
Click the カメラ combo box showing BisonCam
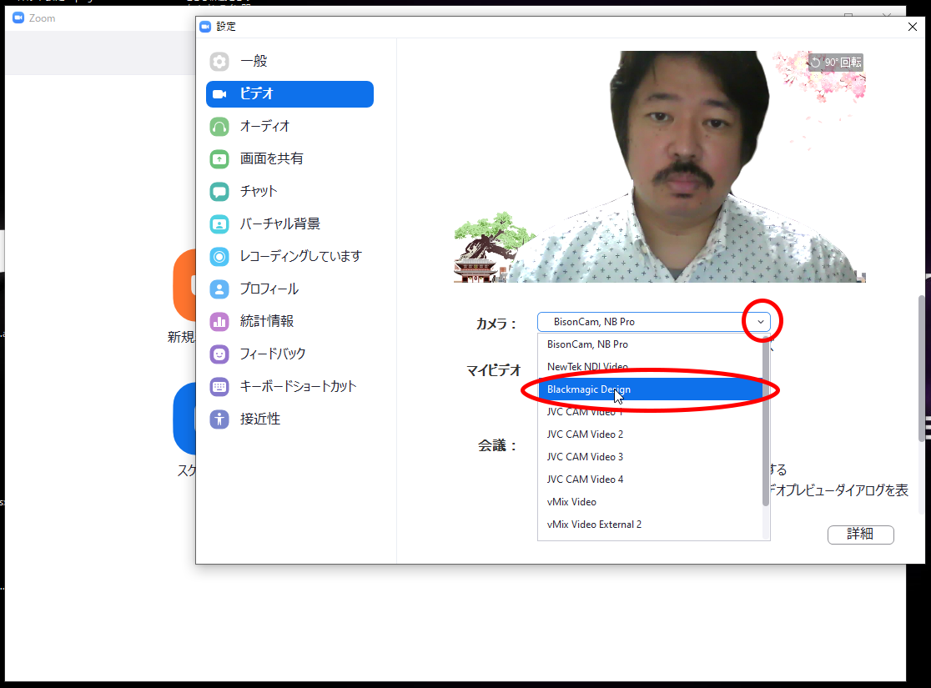pos(654,322)
